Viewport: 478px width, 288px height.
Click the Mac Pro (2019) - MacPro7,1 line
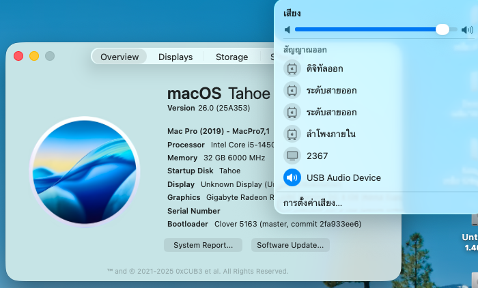click(x=219, y=131)
